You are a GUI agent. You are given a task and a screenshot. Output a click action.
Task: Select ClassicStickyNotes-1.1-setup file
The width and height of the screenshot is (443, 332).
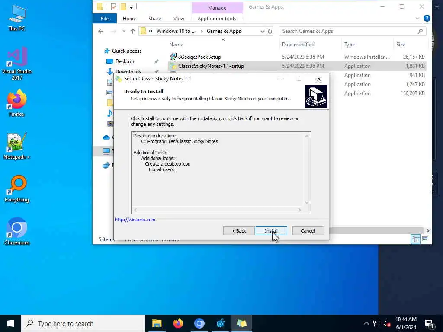click(x=211, y=66)
